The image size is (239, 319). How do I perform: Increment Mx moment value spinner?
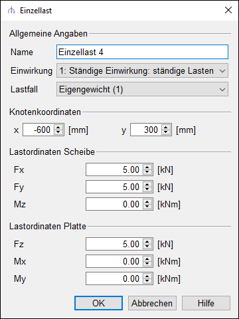click(x=147, y=259)
